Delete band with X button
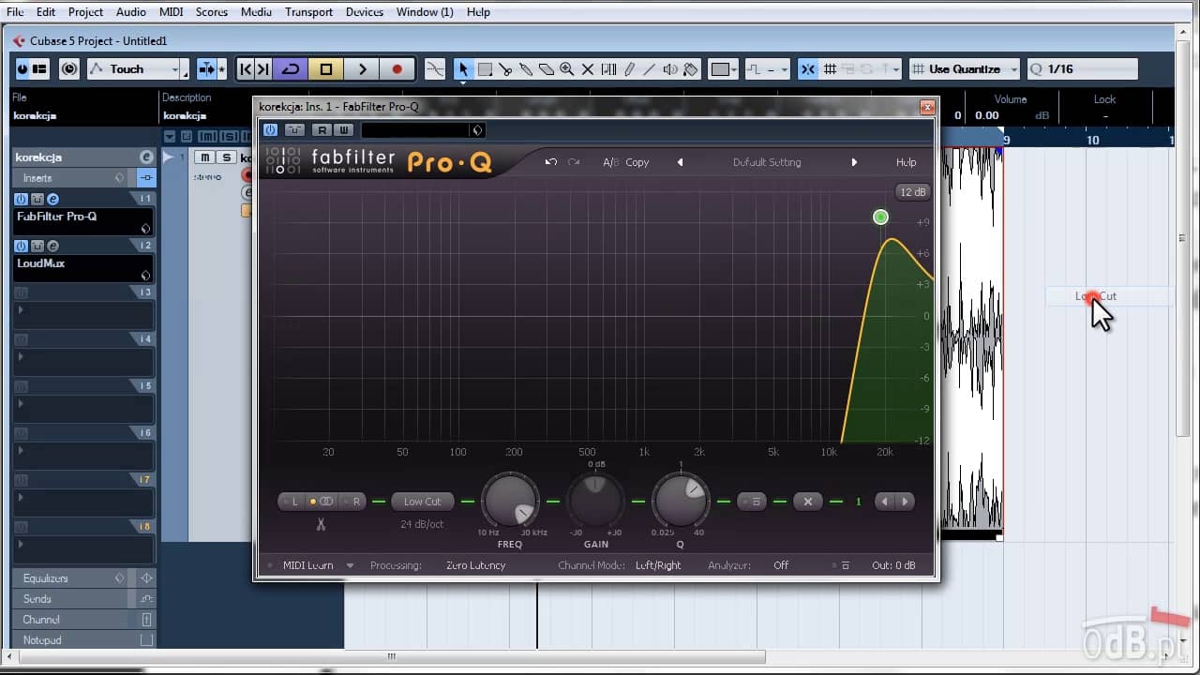 pyautogui.click(x=808, y=502)
